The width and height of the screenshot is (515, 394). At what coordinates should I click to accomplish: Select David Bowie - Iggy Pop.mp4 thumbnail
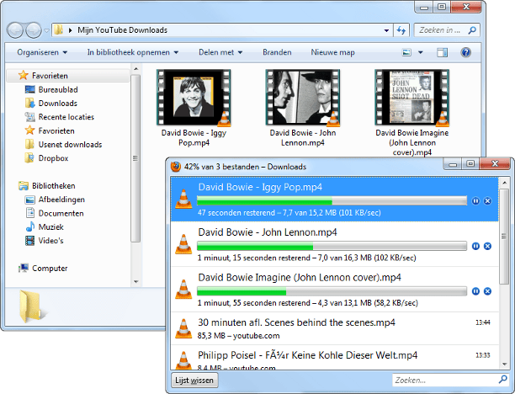(x=194, y=98)
